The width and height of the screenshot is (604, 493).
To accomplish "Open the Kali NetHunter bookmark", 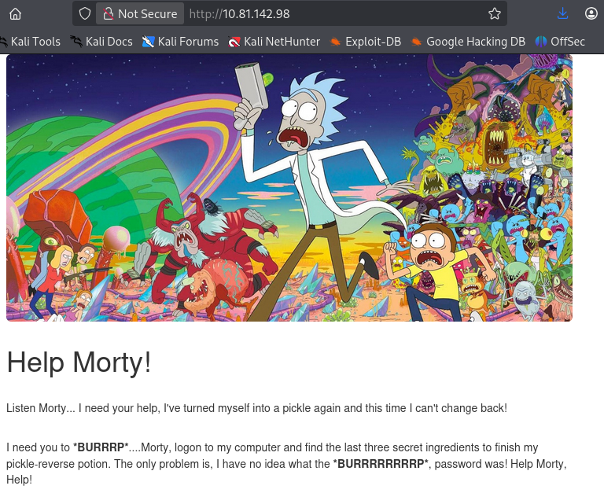I will point(274,42).
